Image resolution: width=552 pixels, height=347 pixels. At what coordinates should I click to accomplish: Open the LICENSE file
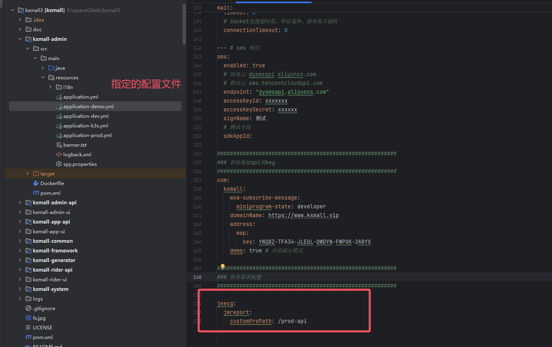click(x=42, y=328)
